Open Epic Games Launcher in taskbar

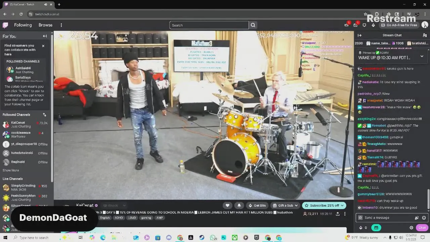pos(257,238)
